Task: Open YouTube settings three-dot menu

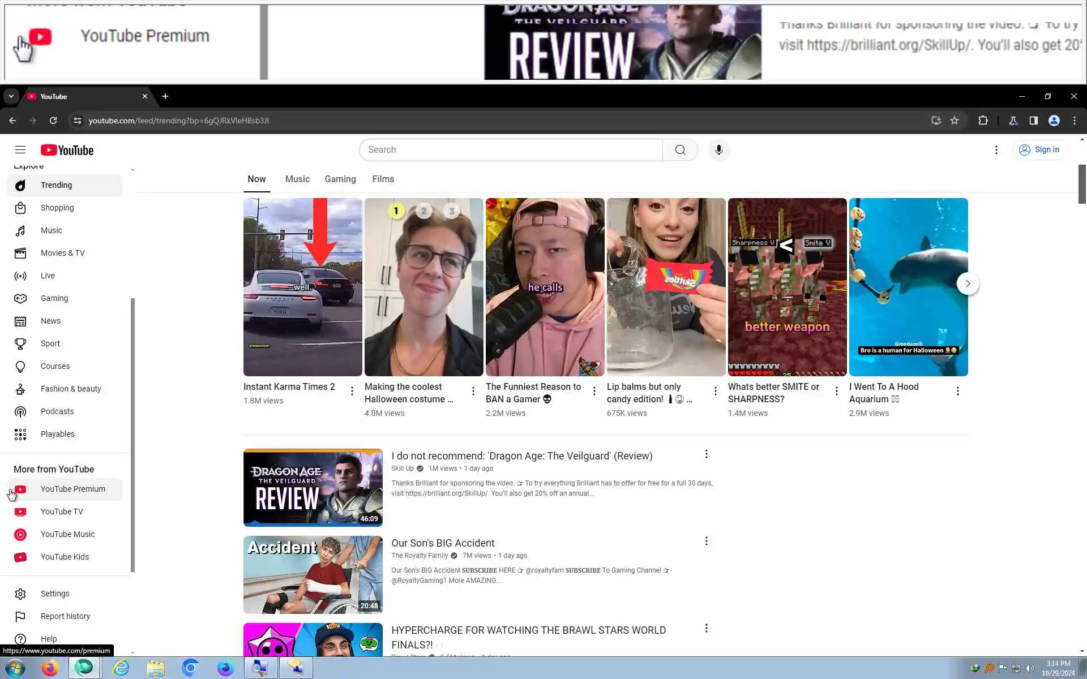Action: click(996, 150)
